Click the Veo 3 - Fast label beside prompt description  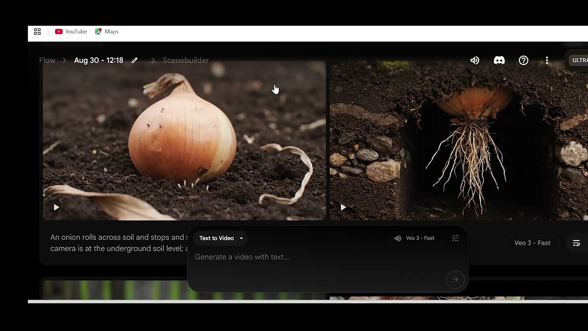point(532,243)
